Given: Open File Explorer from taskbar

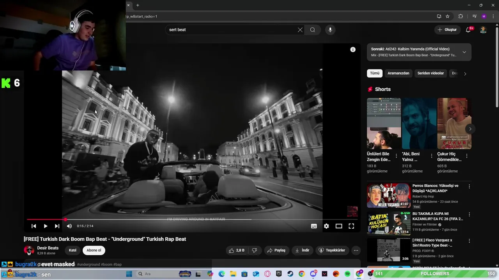Looking at the screenshot, I should 233,274.
